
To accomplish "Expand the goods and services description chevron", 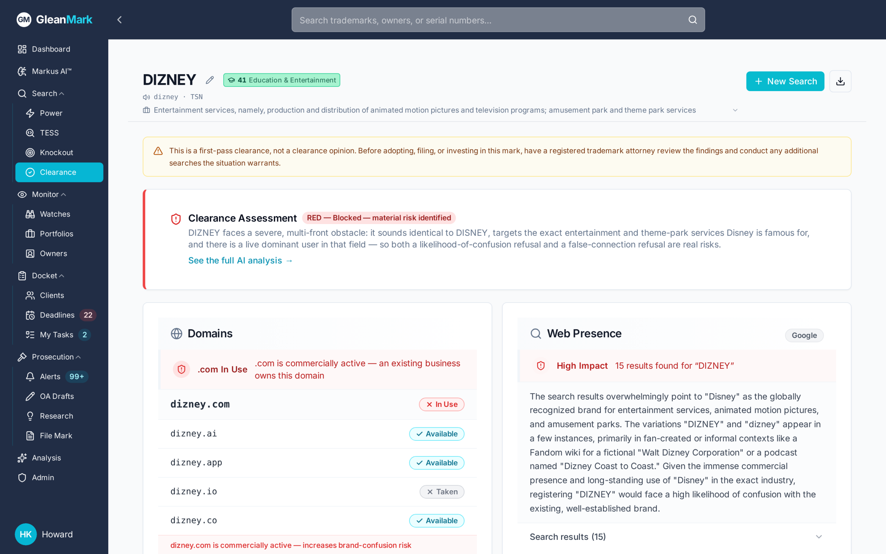I will point(735,110).
